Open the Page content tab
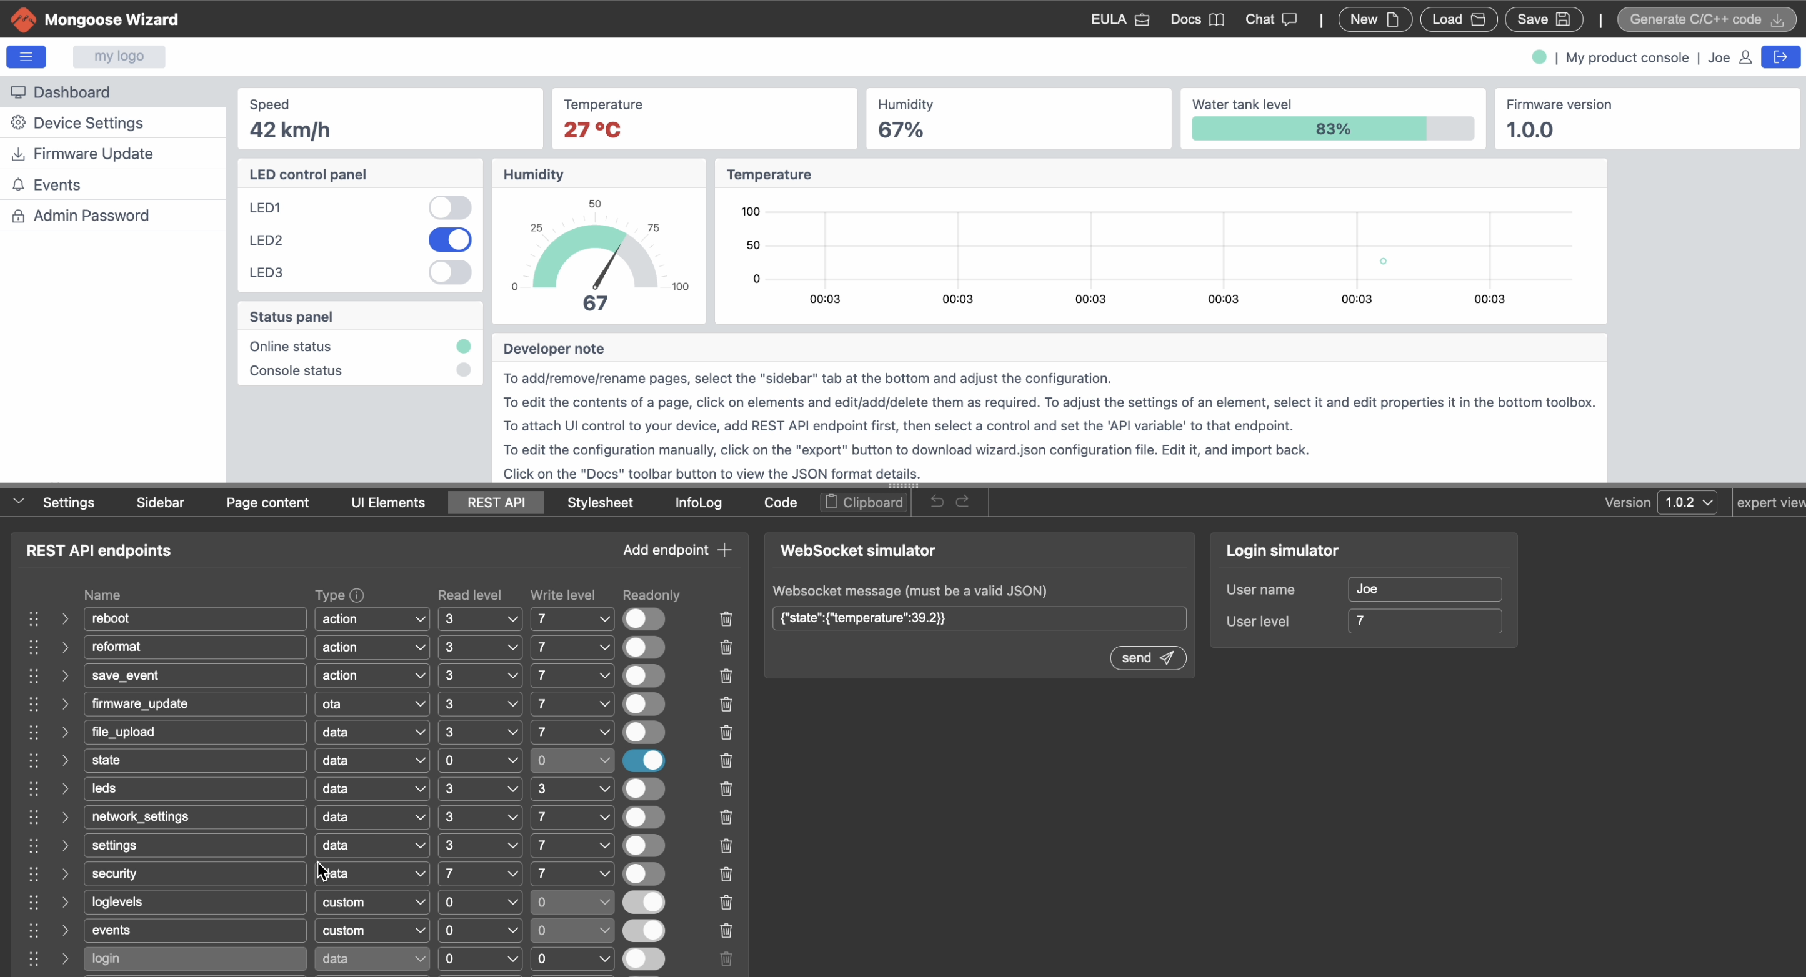The width and height of the screenshot is (1806, 977). (267, 502)
